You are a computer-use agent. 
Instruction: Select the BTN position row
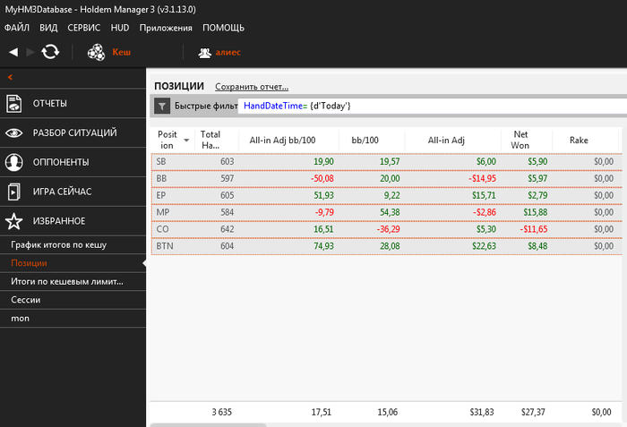(x=387, y=246)
